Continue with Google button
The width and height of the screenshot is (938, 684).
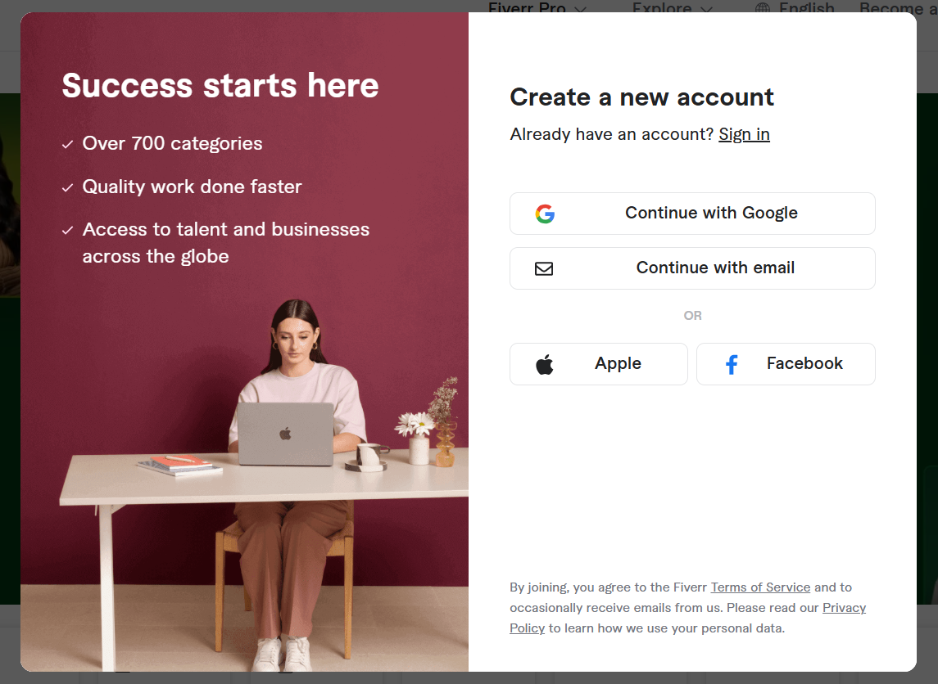pos(692,214)
